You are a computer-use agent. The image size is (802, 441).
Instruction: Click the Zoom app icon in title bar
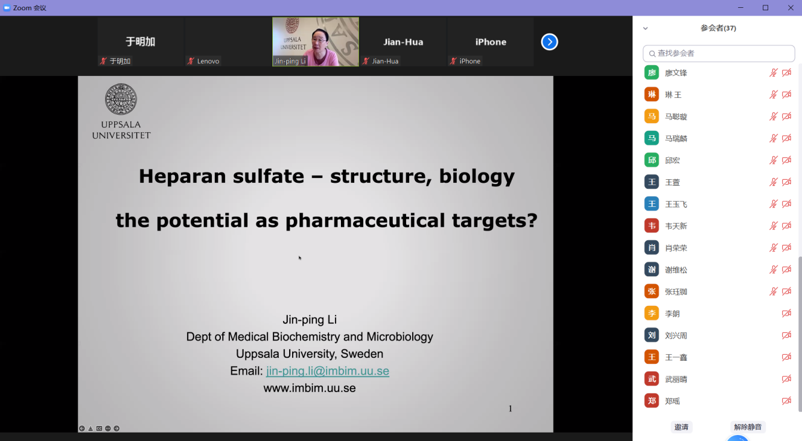(7, 8)
